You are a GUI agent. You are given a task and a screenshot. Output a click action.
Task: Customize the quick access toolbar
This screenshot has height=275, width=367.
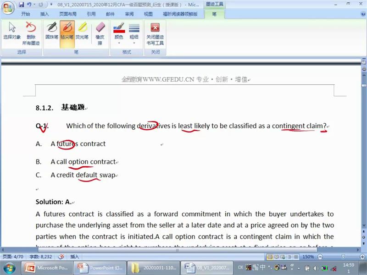coord(51,4)
